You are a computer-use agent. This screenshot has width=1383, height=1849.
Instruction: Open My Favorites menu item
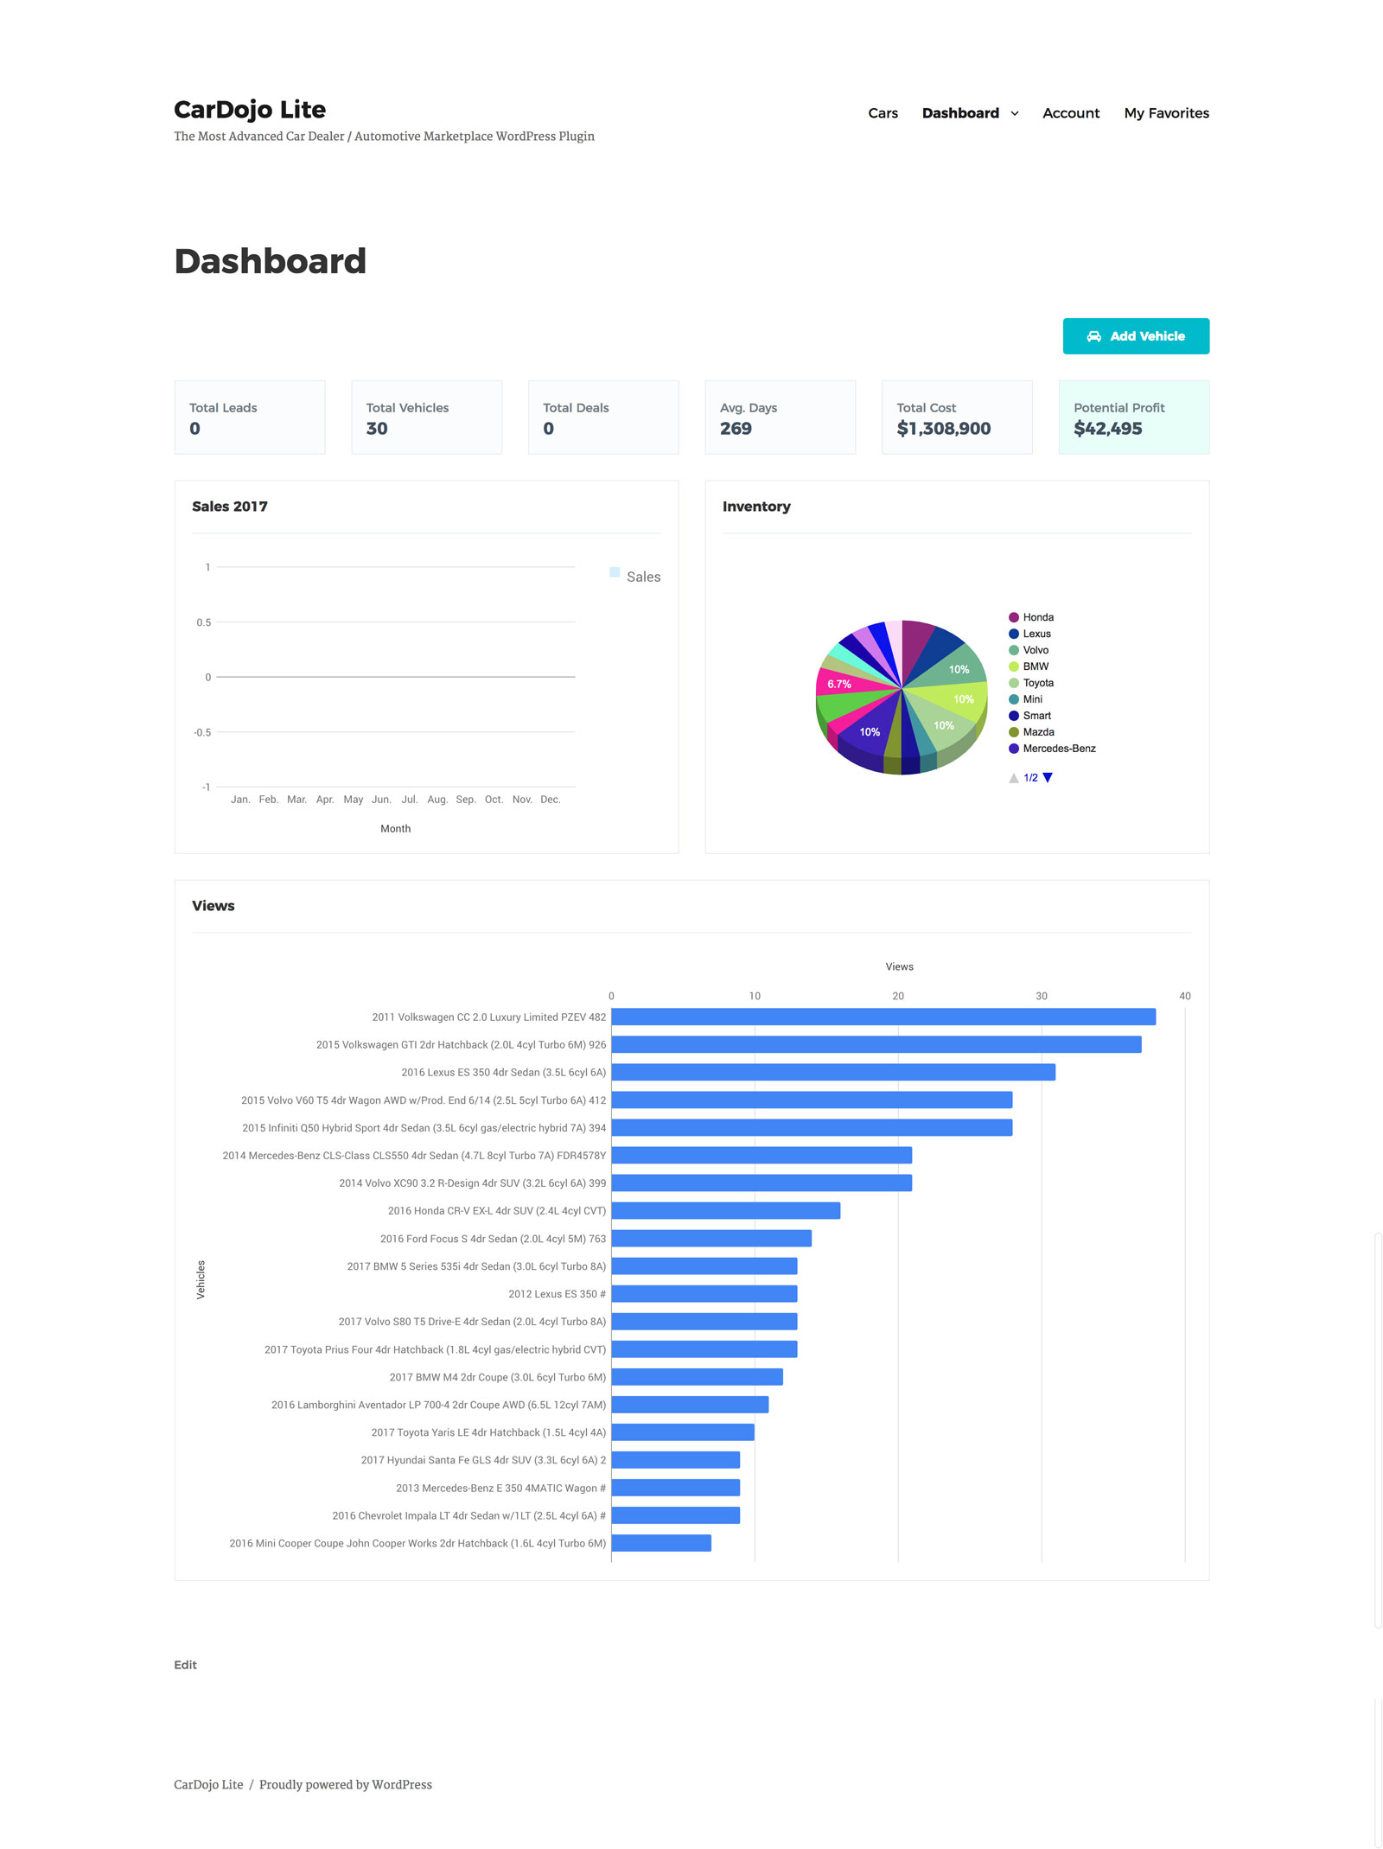pos(1166,113)
